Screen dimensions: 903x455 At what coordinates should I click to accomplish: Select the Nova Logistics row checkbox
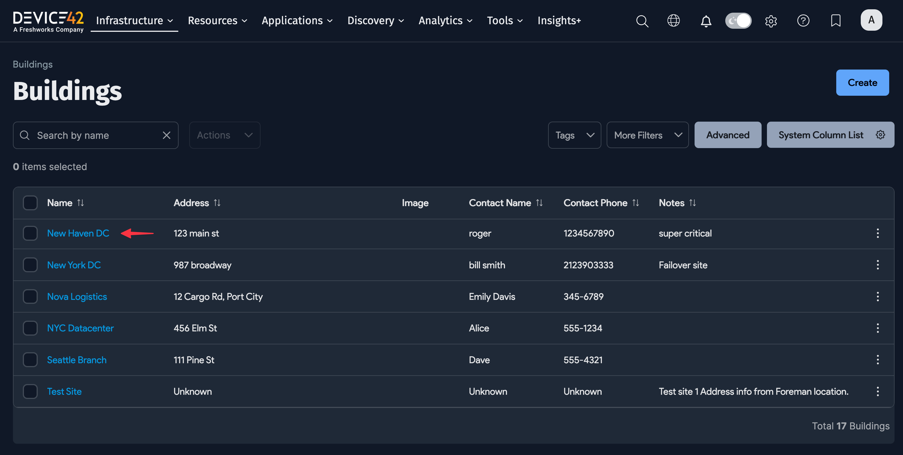(x=30, y=296)
